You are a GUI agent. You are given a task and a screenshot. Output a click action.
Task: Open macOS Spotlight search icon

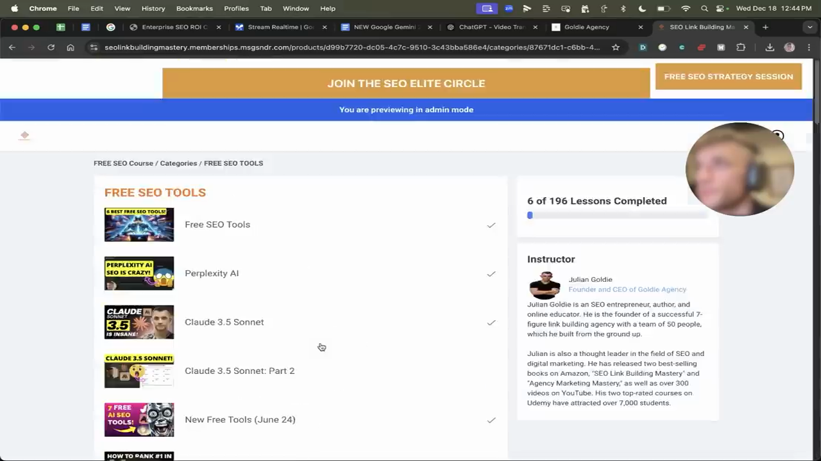pyautogui.click(x=704, y=8)
